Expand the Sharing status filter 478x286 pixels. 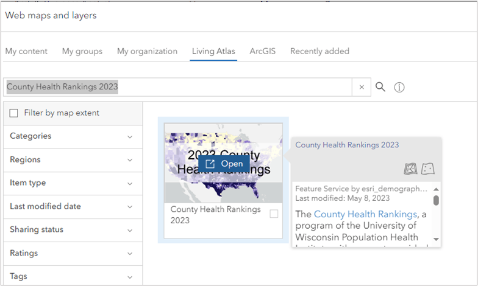tap(73, 230)
